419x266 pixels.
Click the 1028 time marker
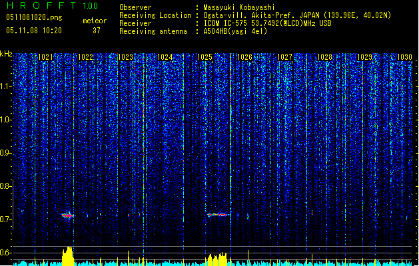[x=324, y=57]
